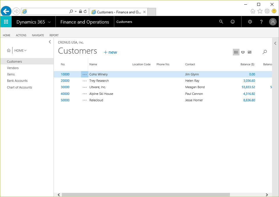Open help question mark icon

coord(261,22)
